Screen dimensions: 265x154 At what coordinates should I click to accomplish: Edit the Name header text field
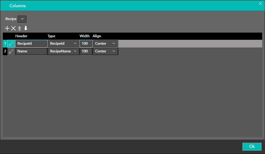31,51
